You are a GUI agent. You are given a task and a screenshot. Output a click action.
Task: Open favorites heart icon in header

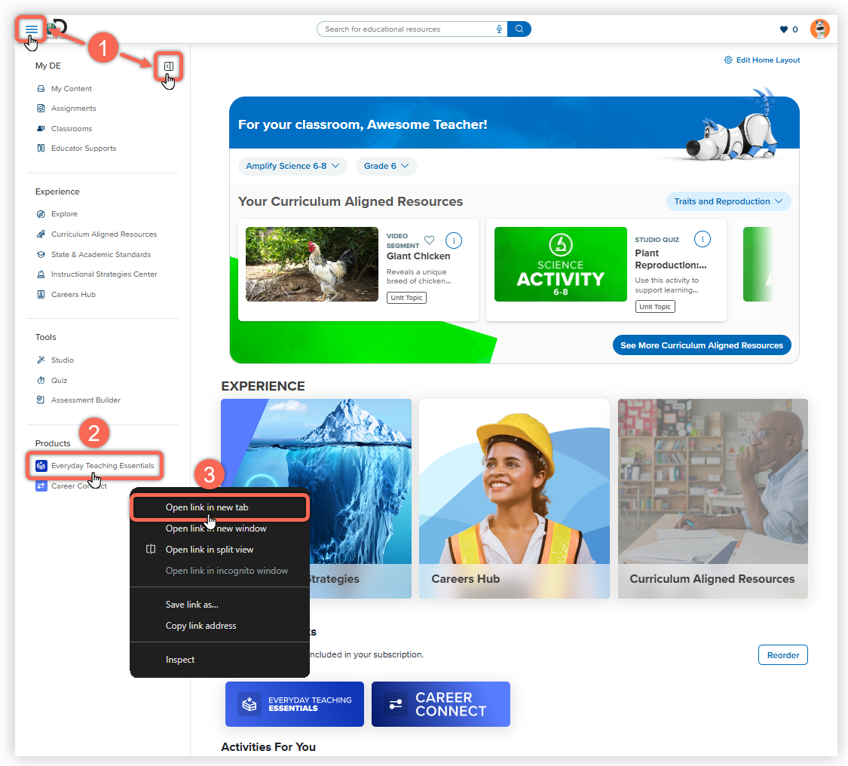pyautogui.click(x=784, y=29)
